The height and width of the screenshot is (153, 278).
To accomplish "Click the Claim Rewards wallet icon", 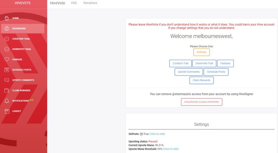I will (7, 90).
